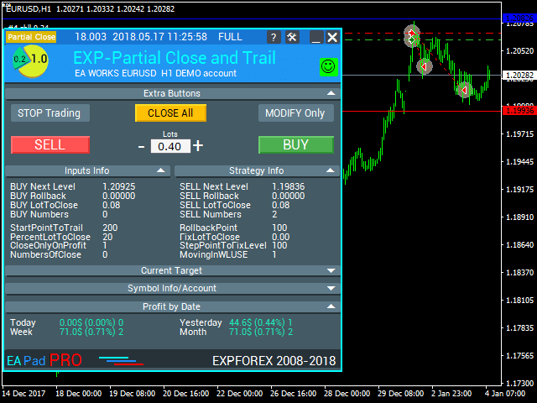Viewport: 537px width, 403px height.
Task: Toggle the MODIFY Only mode
Action: (x=295, y=113)
